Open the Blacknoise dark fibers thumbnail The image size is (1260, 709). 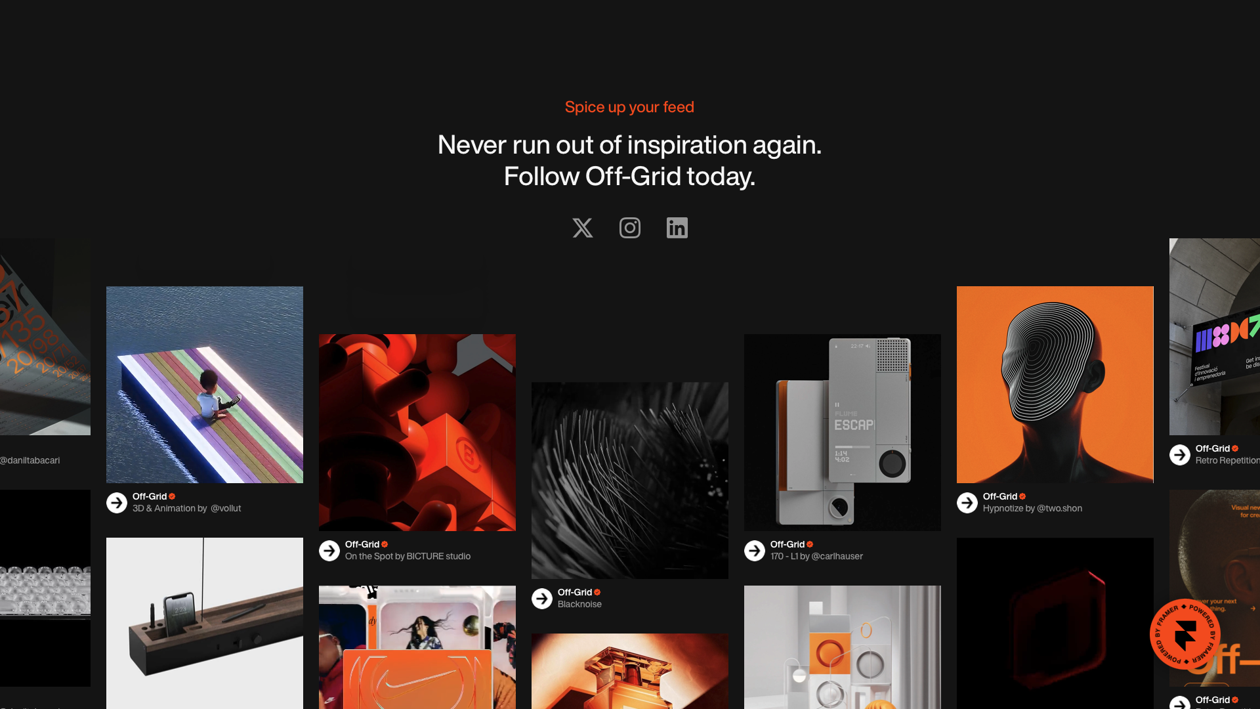(630, 481)
